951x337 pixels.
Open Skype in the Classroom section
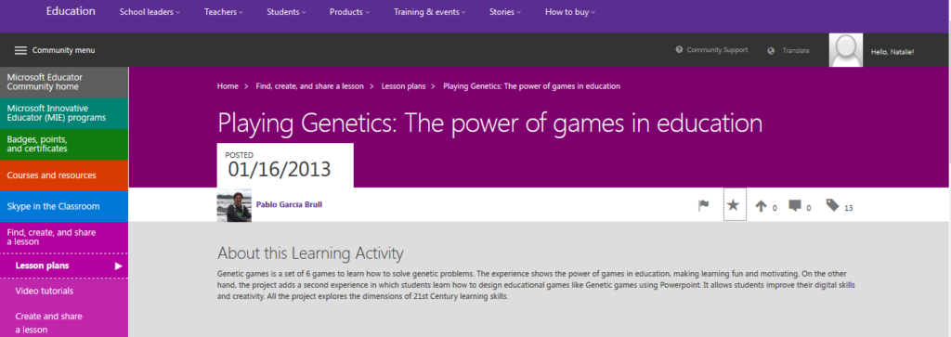click(x=64, y=207)
